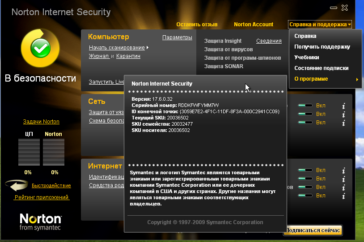Click the Быстродействие link

point(51,185)
